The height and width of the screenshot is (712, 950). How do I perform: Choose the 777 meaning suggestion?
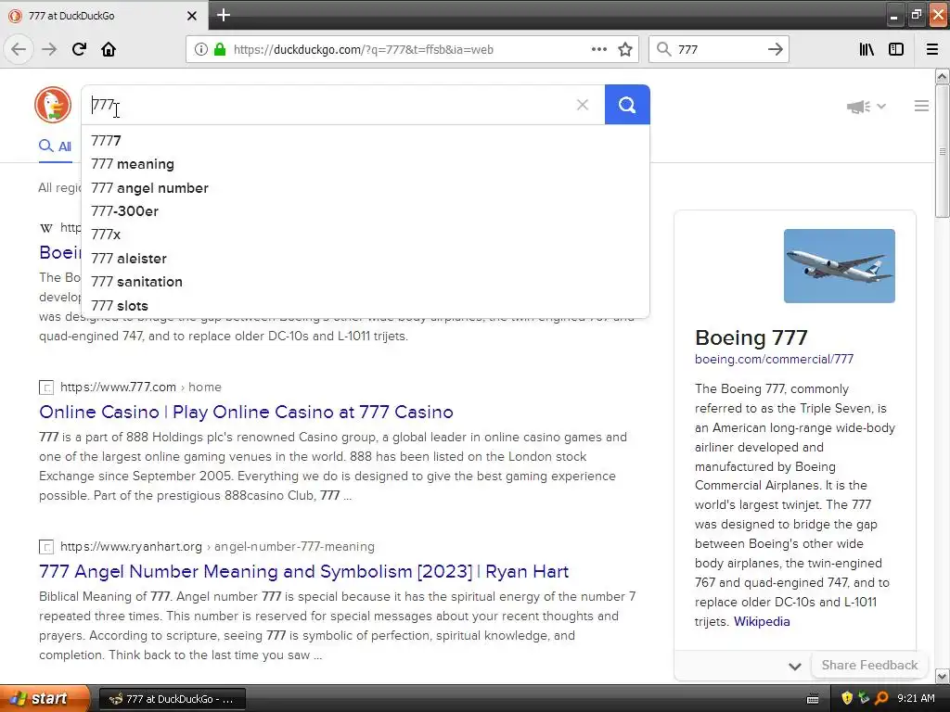click(365, 164)
